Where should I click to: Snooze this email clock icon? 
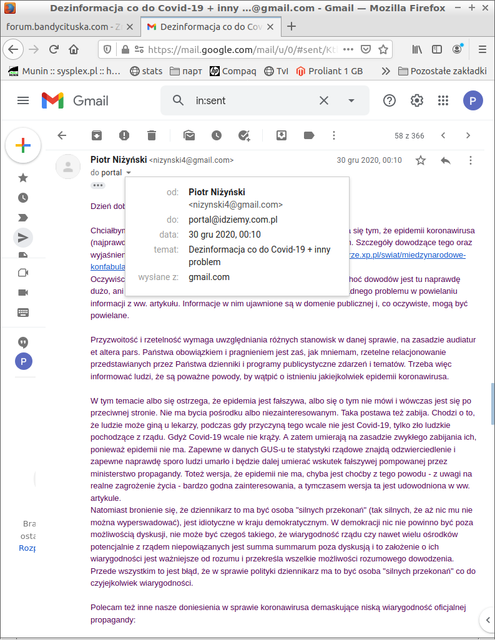pyautogui.click(x=217, y=135)
